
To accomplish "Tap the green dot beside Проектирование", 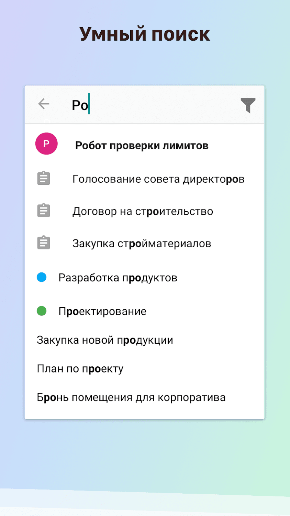I will (42, 311).
